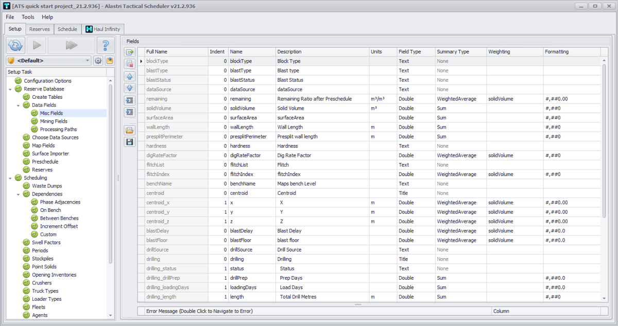Open help with the question mark icon

[x=106, y=45]
